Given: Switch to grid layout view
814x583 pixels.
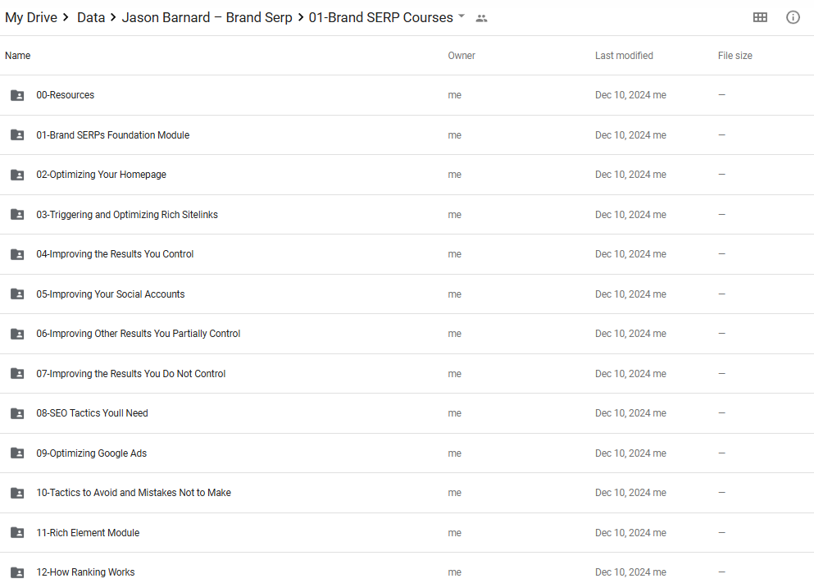Looking at the screenshot, I should (760, 17).
